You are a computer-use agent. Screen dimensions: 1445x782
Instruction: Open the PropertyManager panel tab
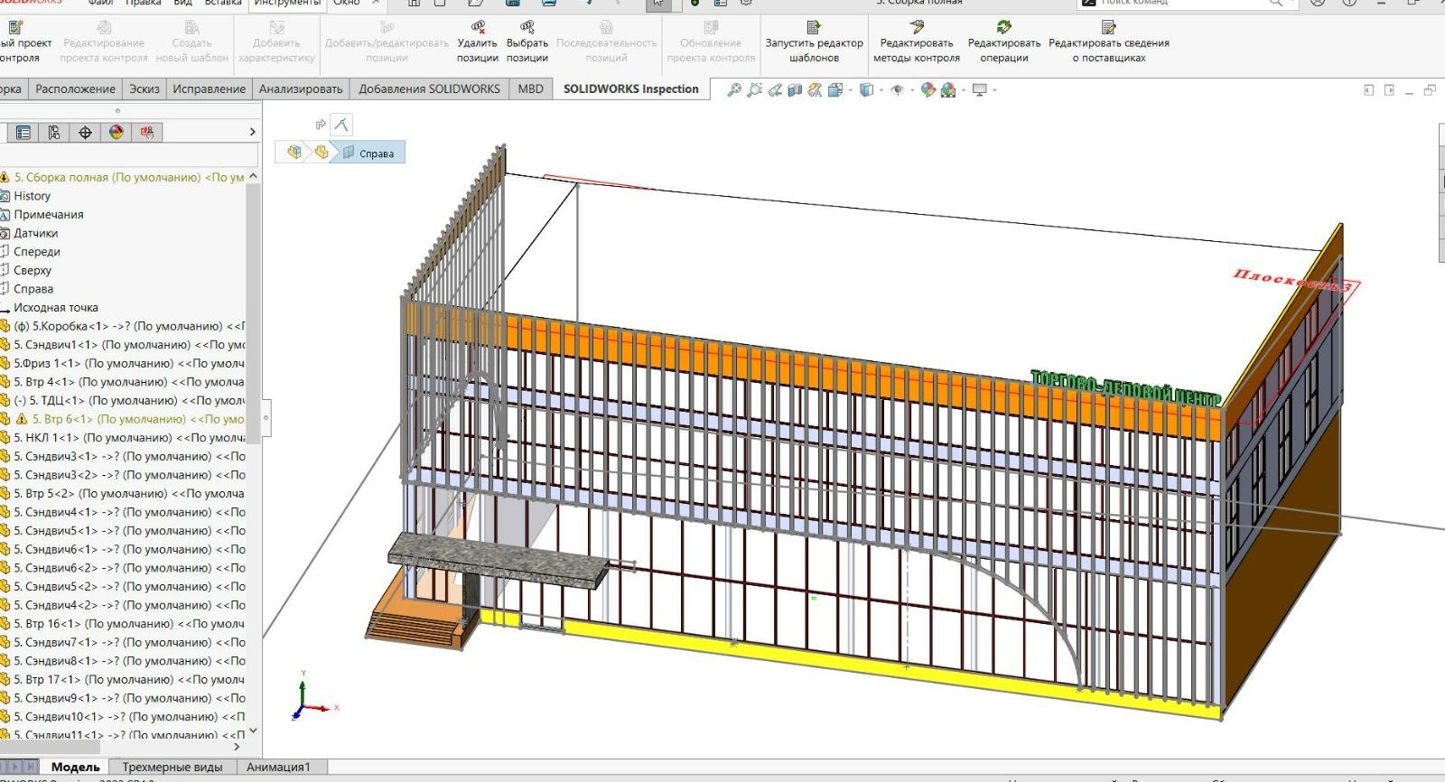click(x=23, y=133)
